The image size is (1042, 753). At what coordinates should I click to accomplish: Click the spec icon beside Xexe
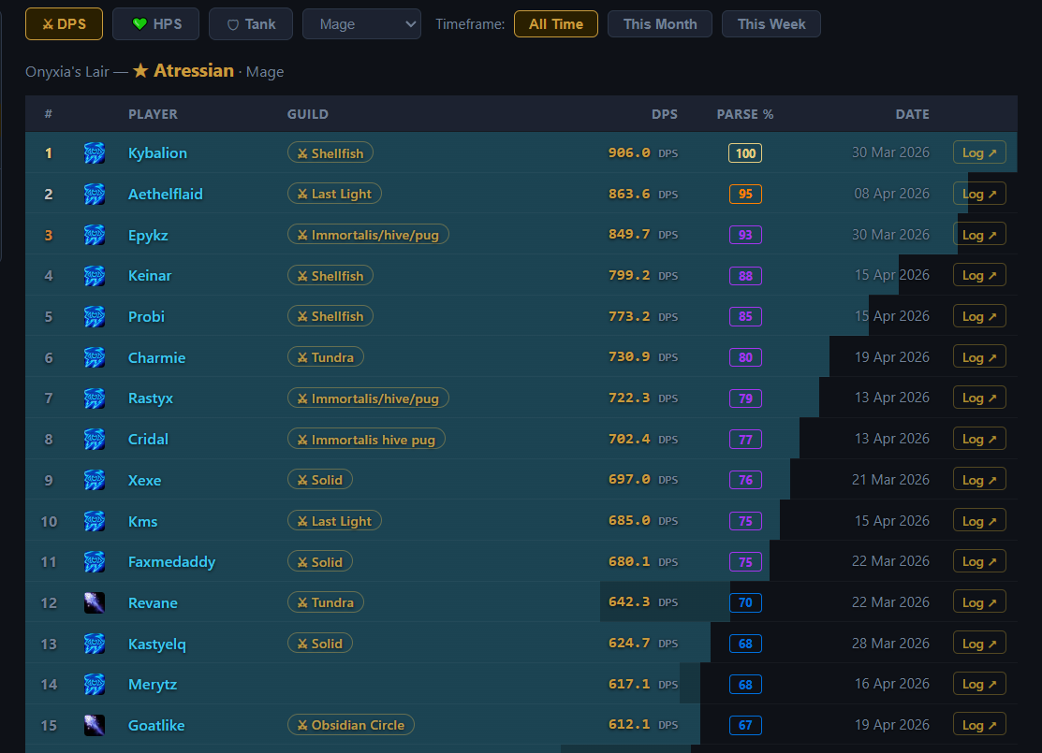(x=95, y=480)
